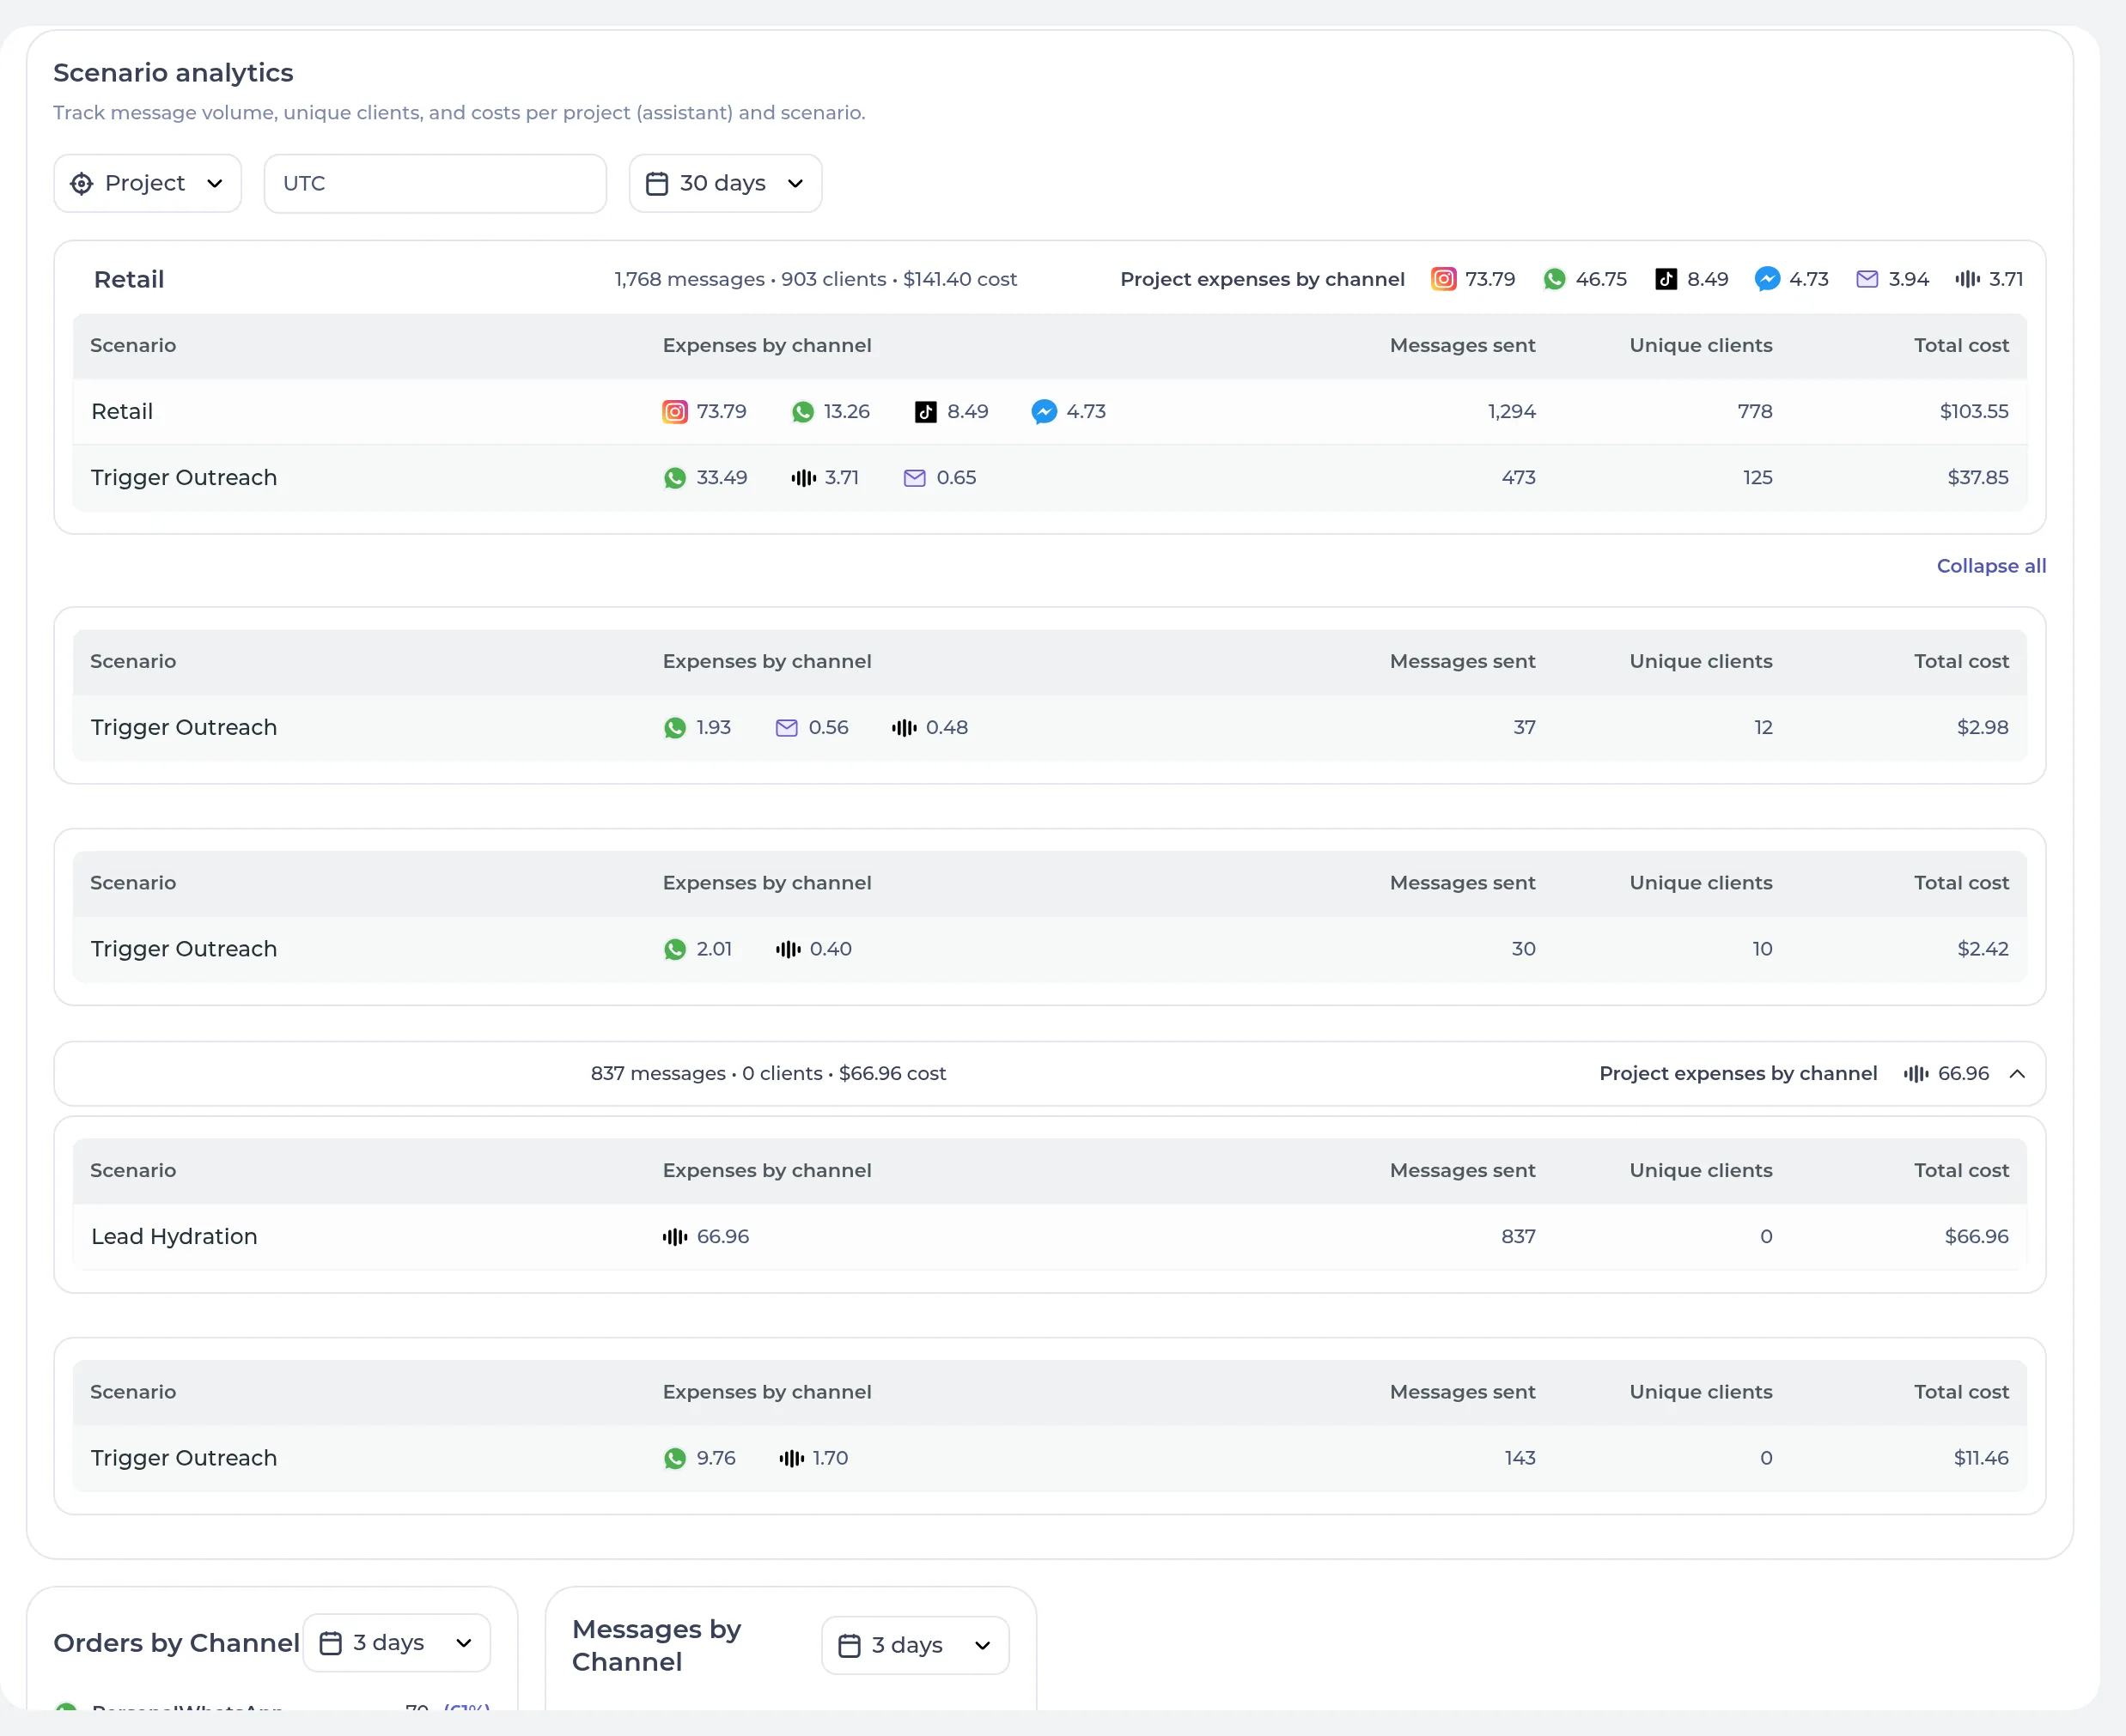Select Trigger Outreach row costing $11.46

1050,1459
